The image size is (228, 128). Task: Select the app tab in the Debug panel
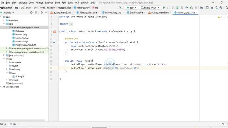pyautogui.click(x=15, y=124)
